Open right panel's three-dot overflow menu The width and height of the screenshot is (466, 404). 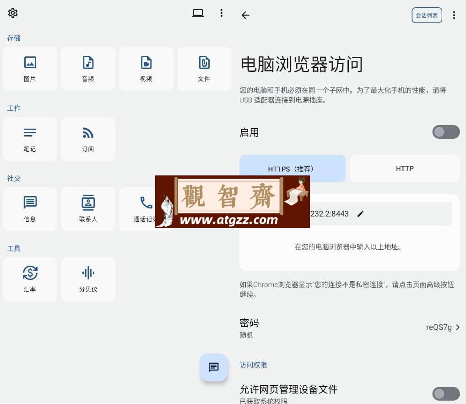pyautogui.click(x=454, y=15)
